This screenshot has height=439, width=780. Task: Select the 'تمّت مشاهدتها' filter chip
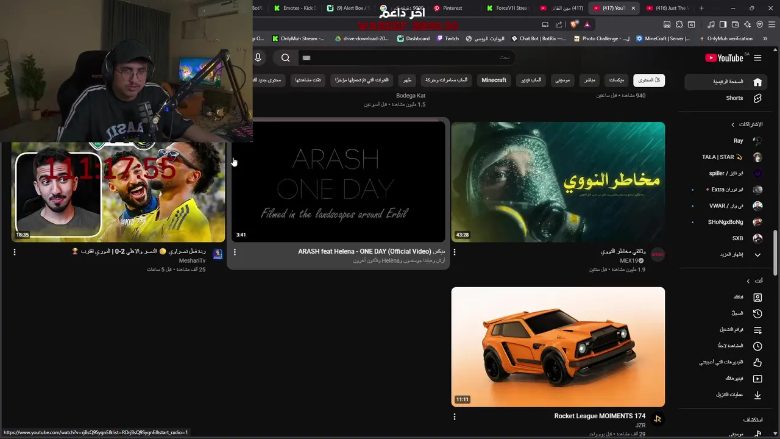[x=308, y=80]
